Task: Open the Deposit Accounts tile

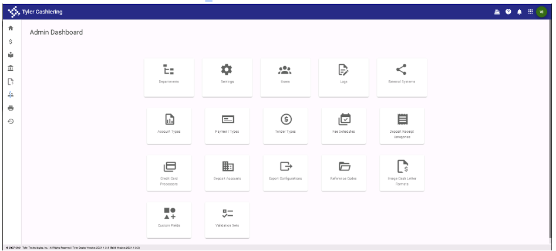Action: tap(227, 173)
